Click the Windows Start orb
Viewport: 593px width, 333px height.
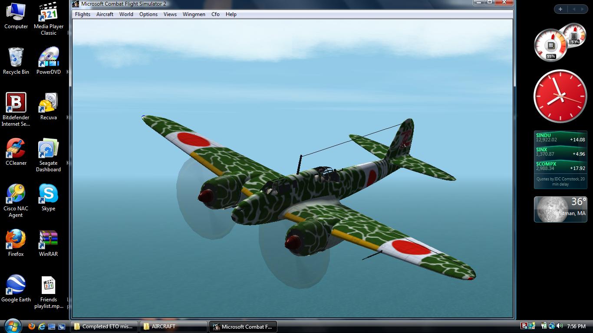(12, 326)
